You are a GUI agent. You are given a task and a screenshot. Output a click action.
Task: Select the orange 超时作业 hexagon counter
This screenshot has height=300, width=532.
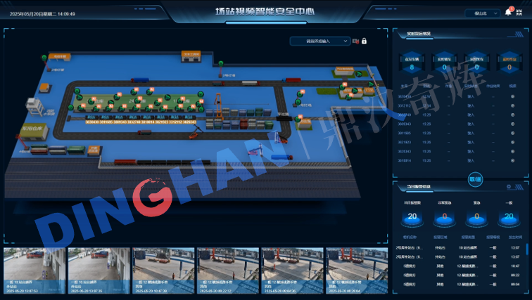509,62
